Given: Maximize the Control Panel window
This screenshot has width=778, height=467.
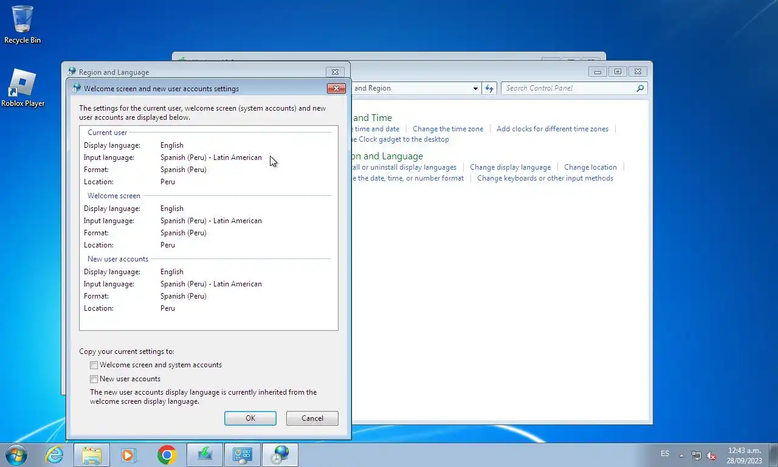Looking at the screenshot, I should pyautogui.click(x=618, y=71).
